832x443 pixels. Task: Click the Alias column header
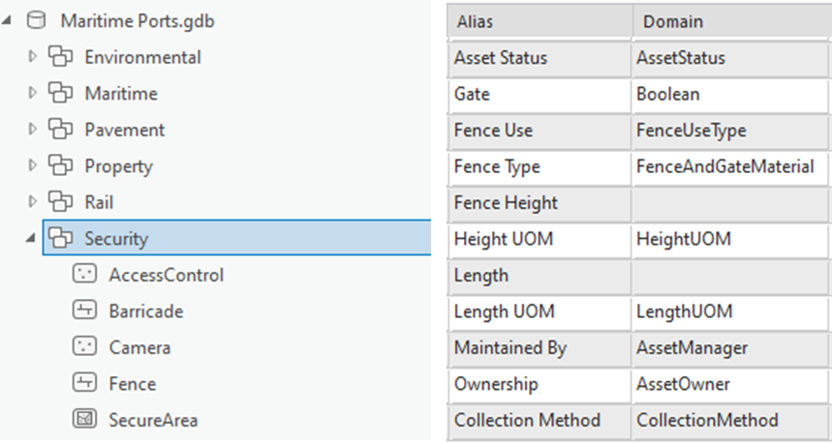pos(539,21)
